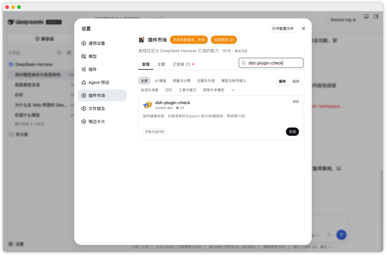The image size is (386, 255).
Task: Click the blue send arrow button
Action: pyautogui.click(x=341, y=235)
